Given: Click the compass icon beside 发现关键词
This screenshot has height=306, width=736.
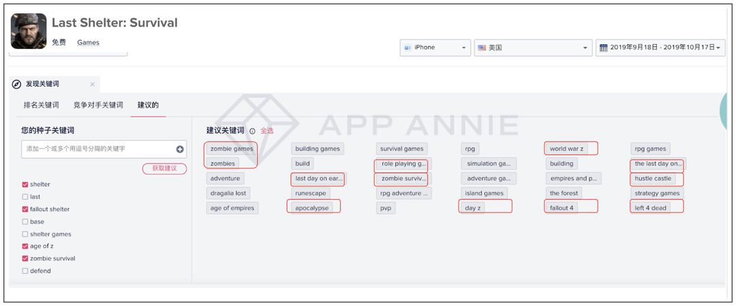Looking at the screenshot, I should pos(16,84).
